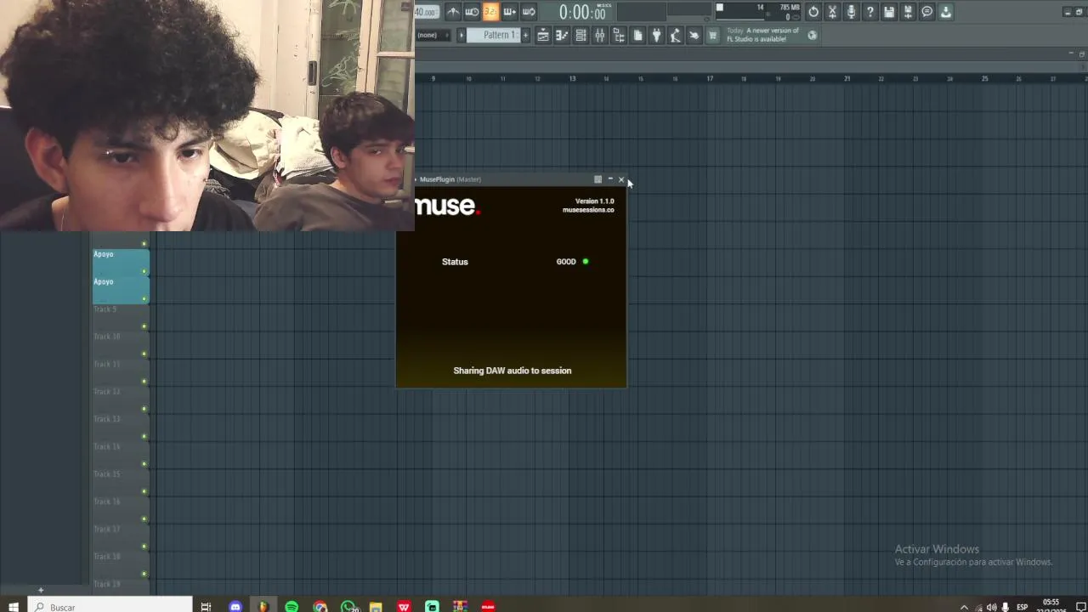The width and height of the screenshot is (1088, 612).
Task: Click the CPU and memory usage meter
Action: pyautogui.click(x=757, y=12)
